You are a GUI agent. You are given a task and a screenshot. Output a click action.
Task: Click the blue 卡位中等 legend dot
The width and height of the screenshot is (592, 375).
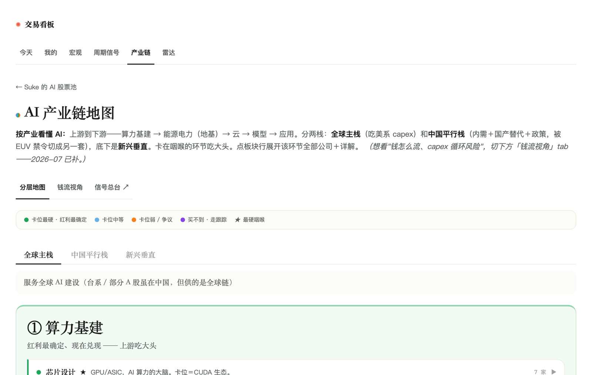(97, 220)
